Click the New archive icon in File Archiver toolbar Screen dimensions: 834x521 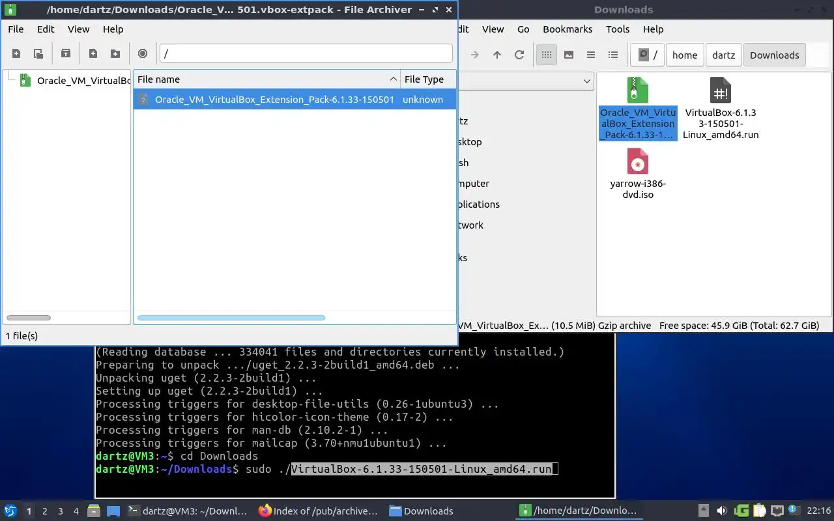coord(16,54)
